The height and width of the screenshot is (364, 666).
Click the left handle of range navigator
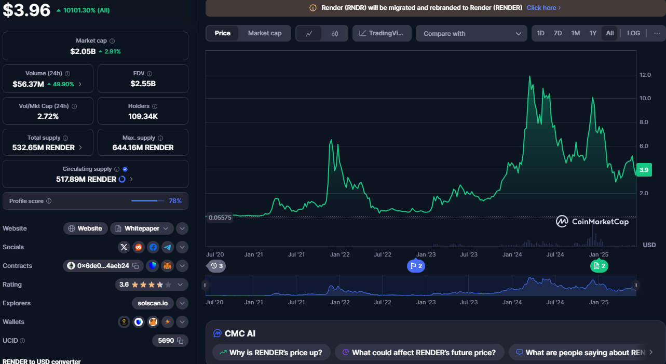click(205, 285)
